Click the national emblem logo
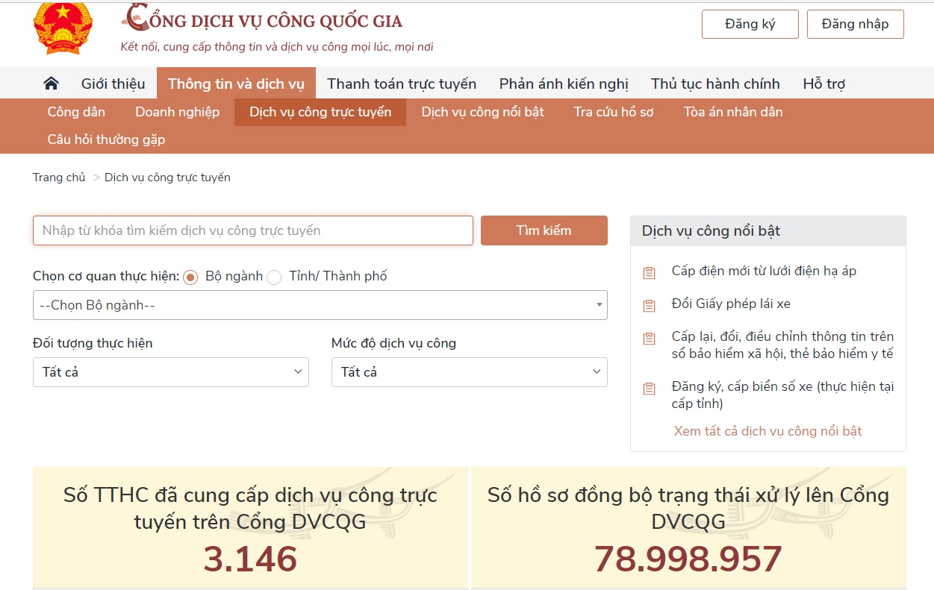This screenshot has height=590, width=934. [63, 28]
